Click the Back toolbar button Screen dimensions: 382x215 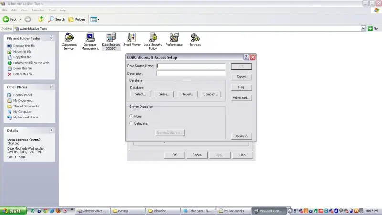tap(10, 19)
